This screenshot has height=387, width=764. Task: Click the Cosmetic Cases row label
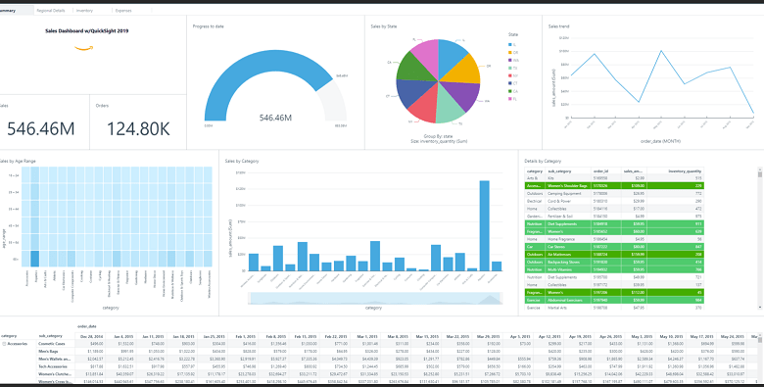(52, 344)
